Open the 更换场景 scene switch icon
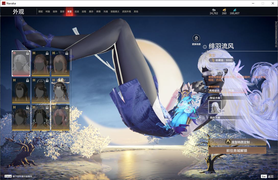The height and width of the screenshot is (180, 278). coord(196,38)
